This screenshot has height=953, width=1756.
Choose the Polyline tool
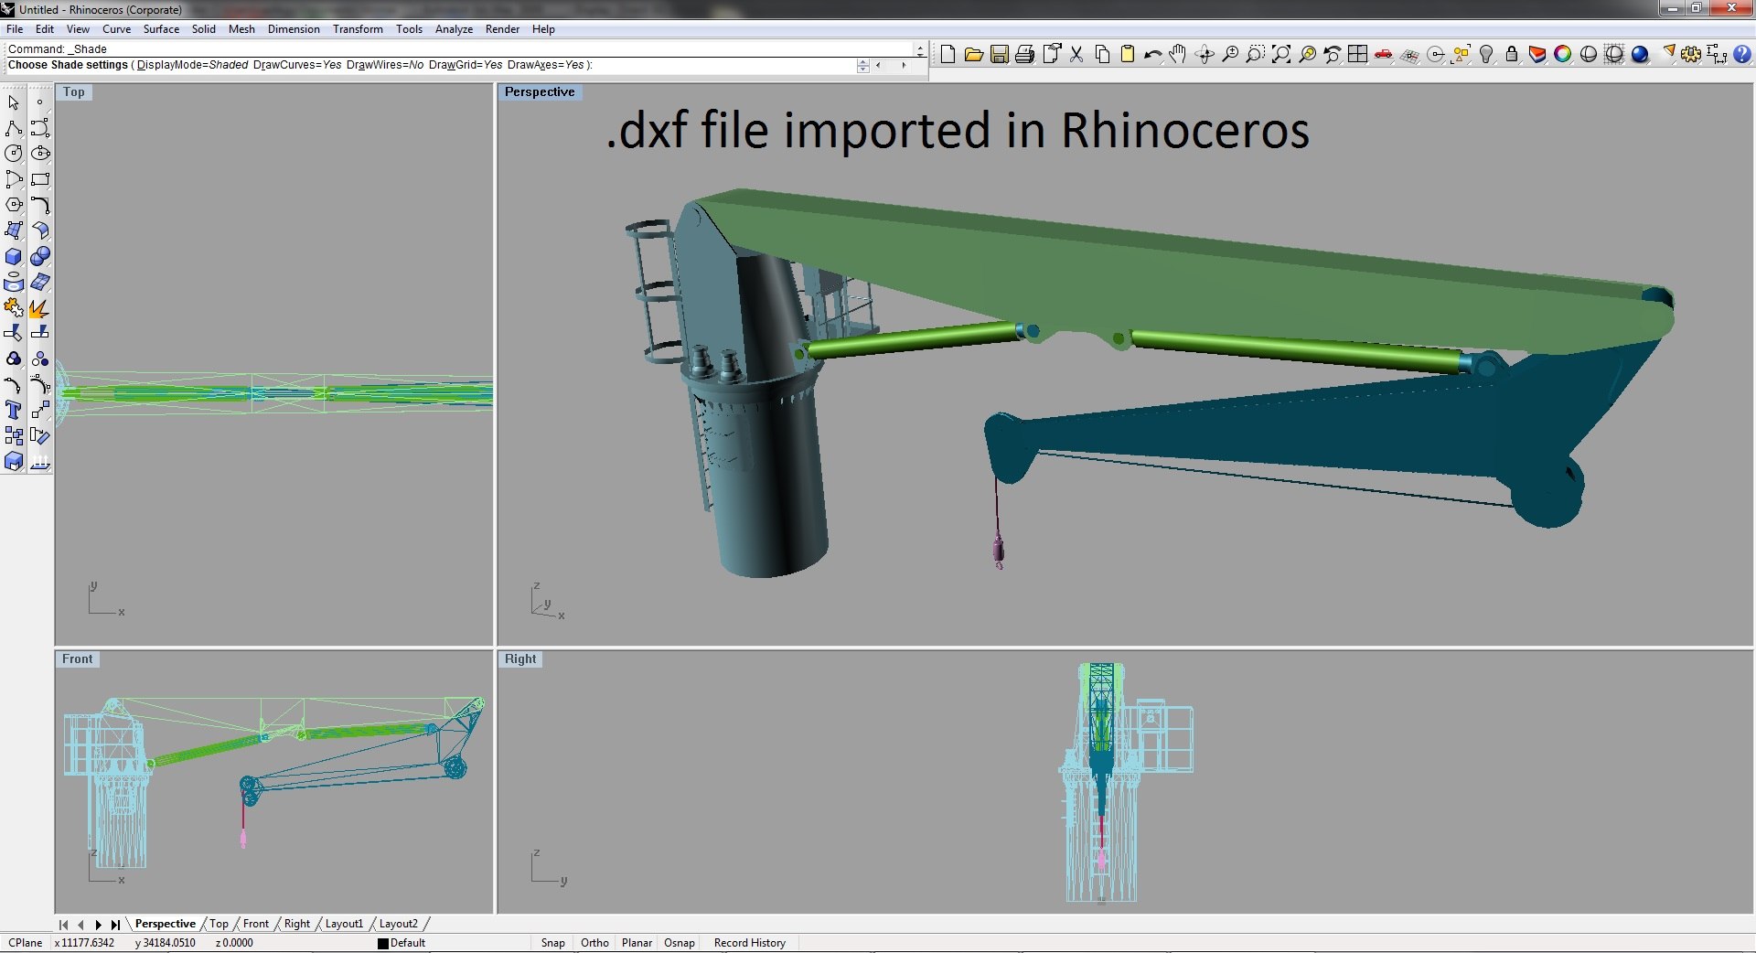tap(14, 128)
